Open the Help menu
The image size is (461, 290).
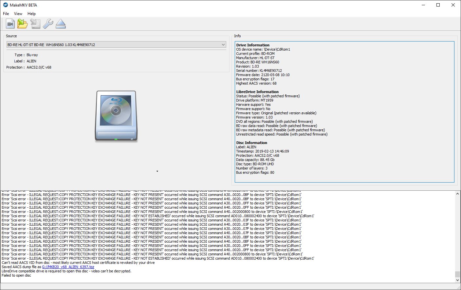(31, 14)
